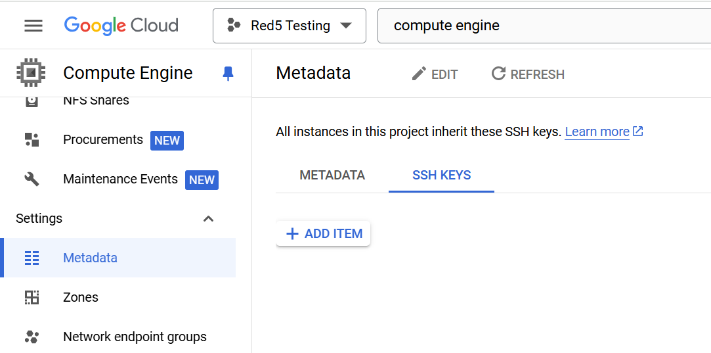Open the hamburger navigation menu
711x353 pixels.
pyautogui.click(x=33, y=26)
